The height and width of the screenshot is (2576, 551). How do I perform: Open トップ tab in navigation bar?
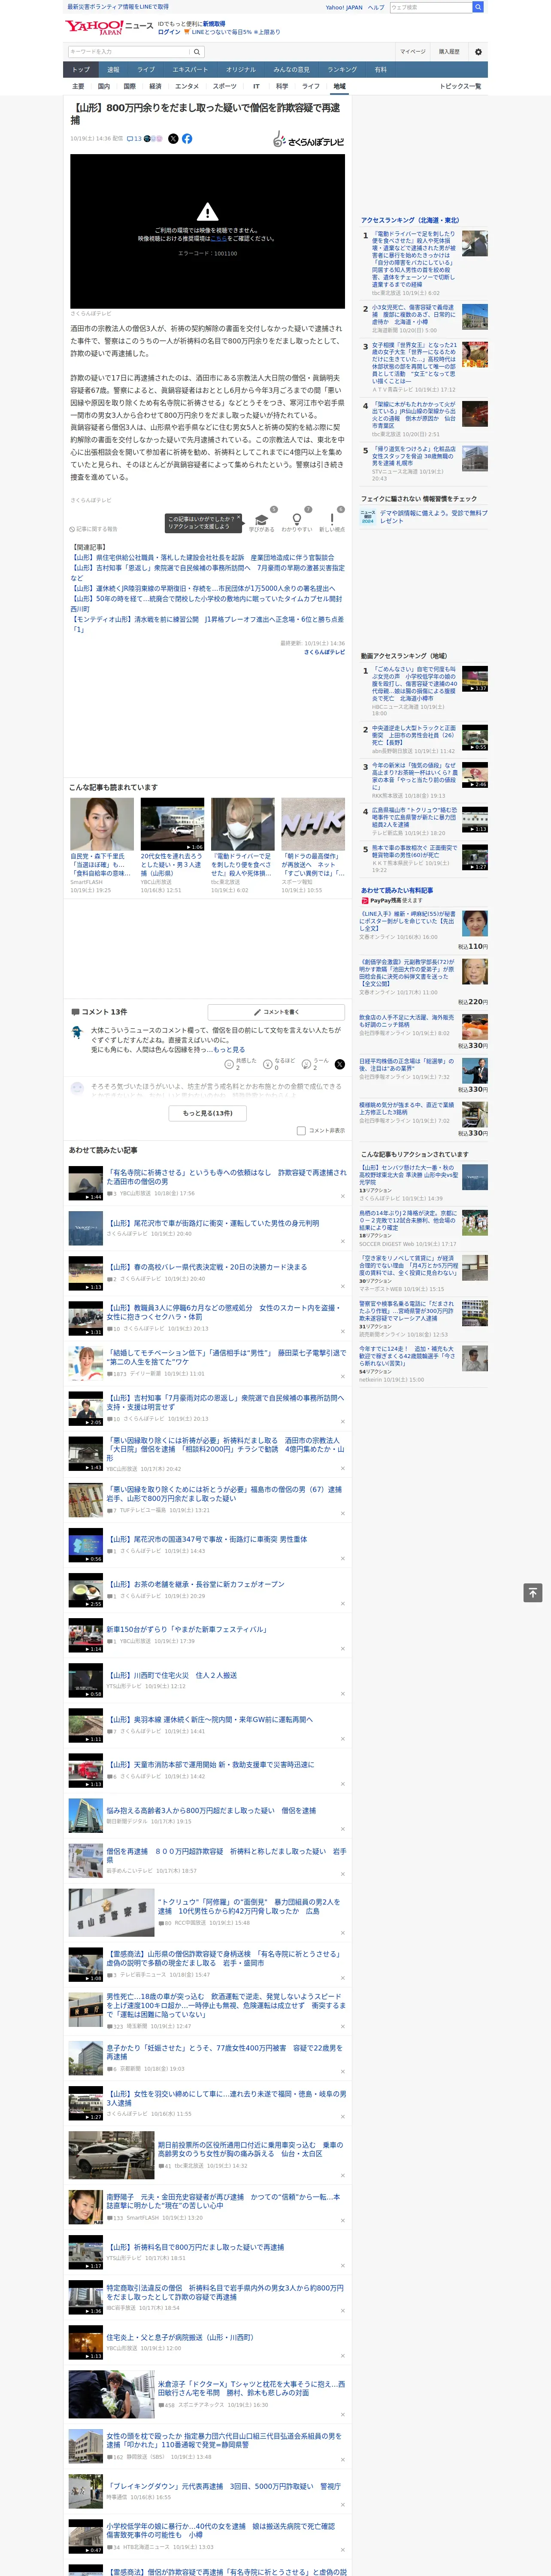pos(81,70)
